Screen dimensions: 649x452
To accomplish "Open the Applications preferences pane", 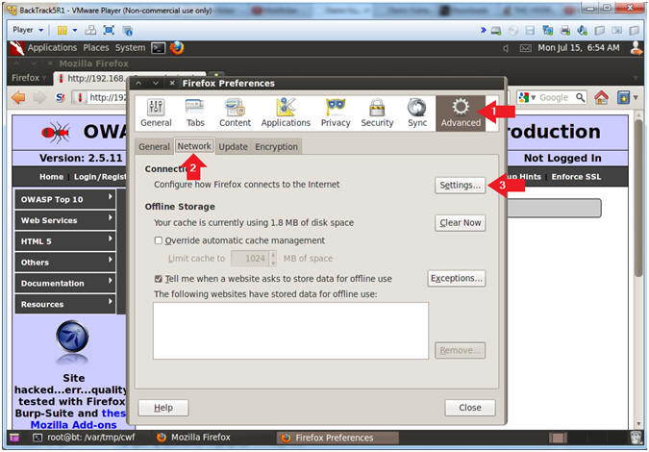I will click(x=286, y=113).
